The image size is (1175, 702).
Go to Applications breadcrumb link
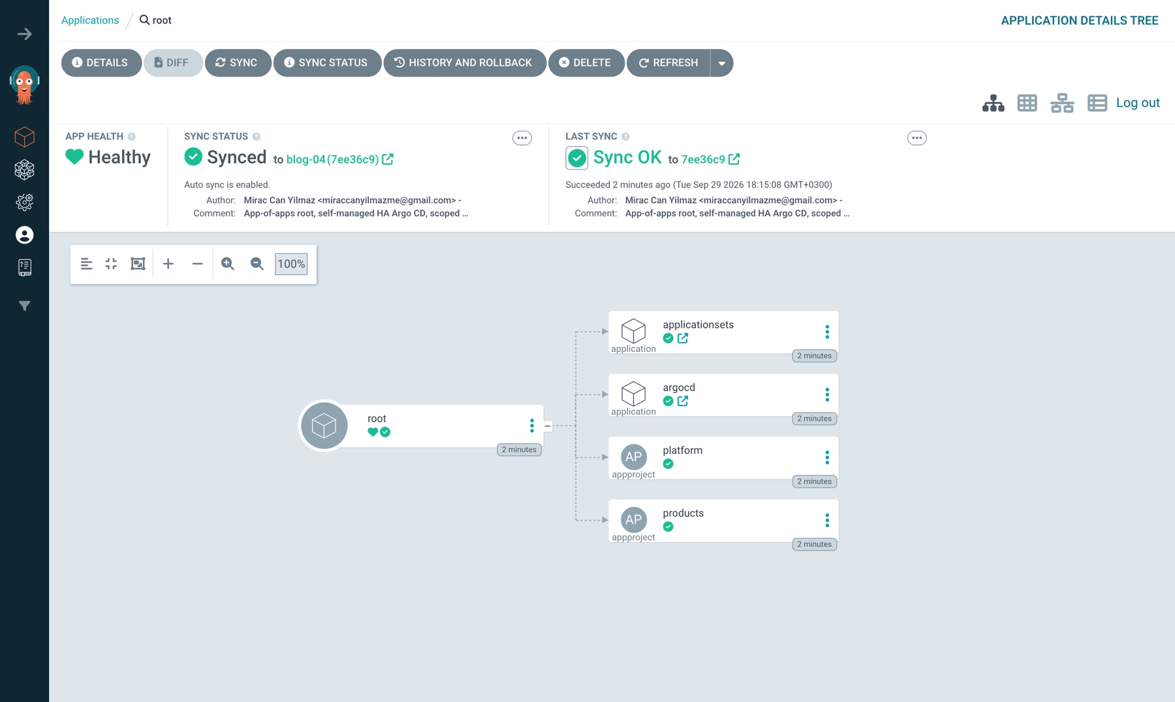tap(90, 20)
